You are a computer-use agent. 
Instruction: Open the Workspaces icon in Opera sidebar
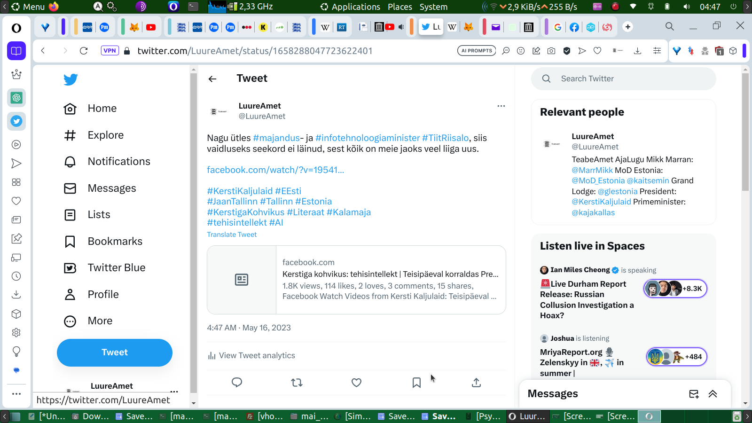[x=16, y=182]
